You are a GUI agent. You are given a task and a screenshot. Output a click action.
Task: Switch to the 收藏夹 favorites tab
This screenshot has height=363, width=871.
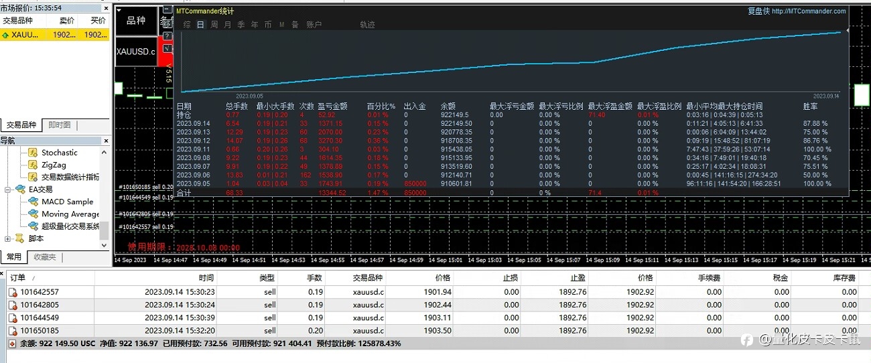[45, 257]
